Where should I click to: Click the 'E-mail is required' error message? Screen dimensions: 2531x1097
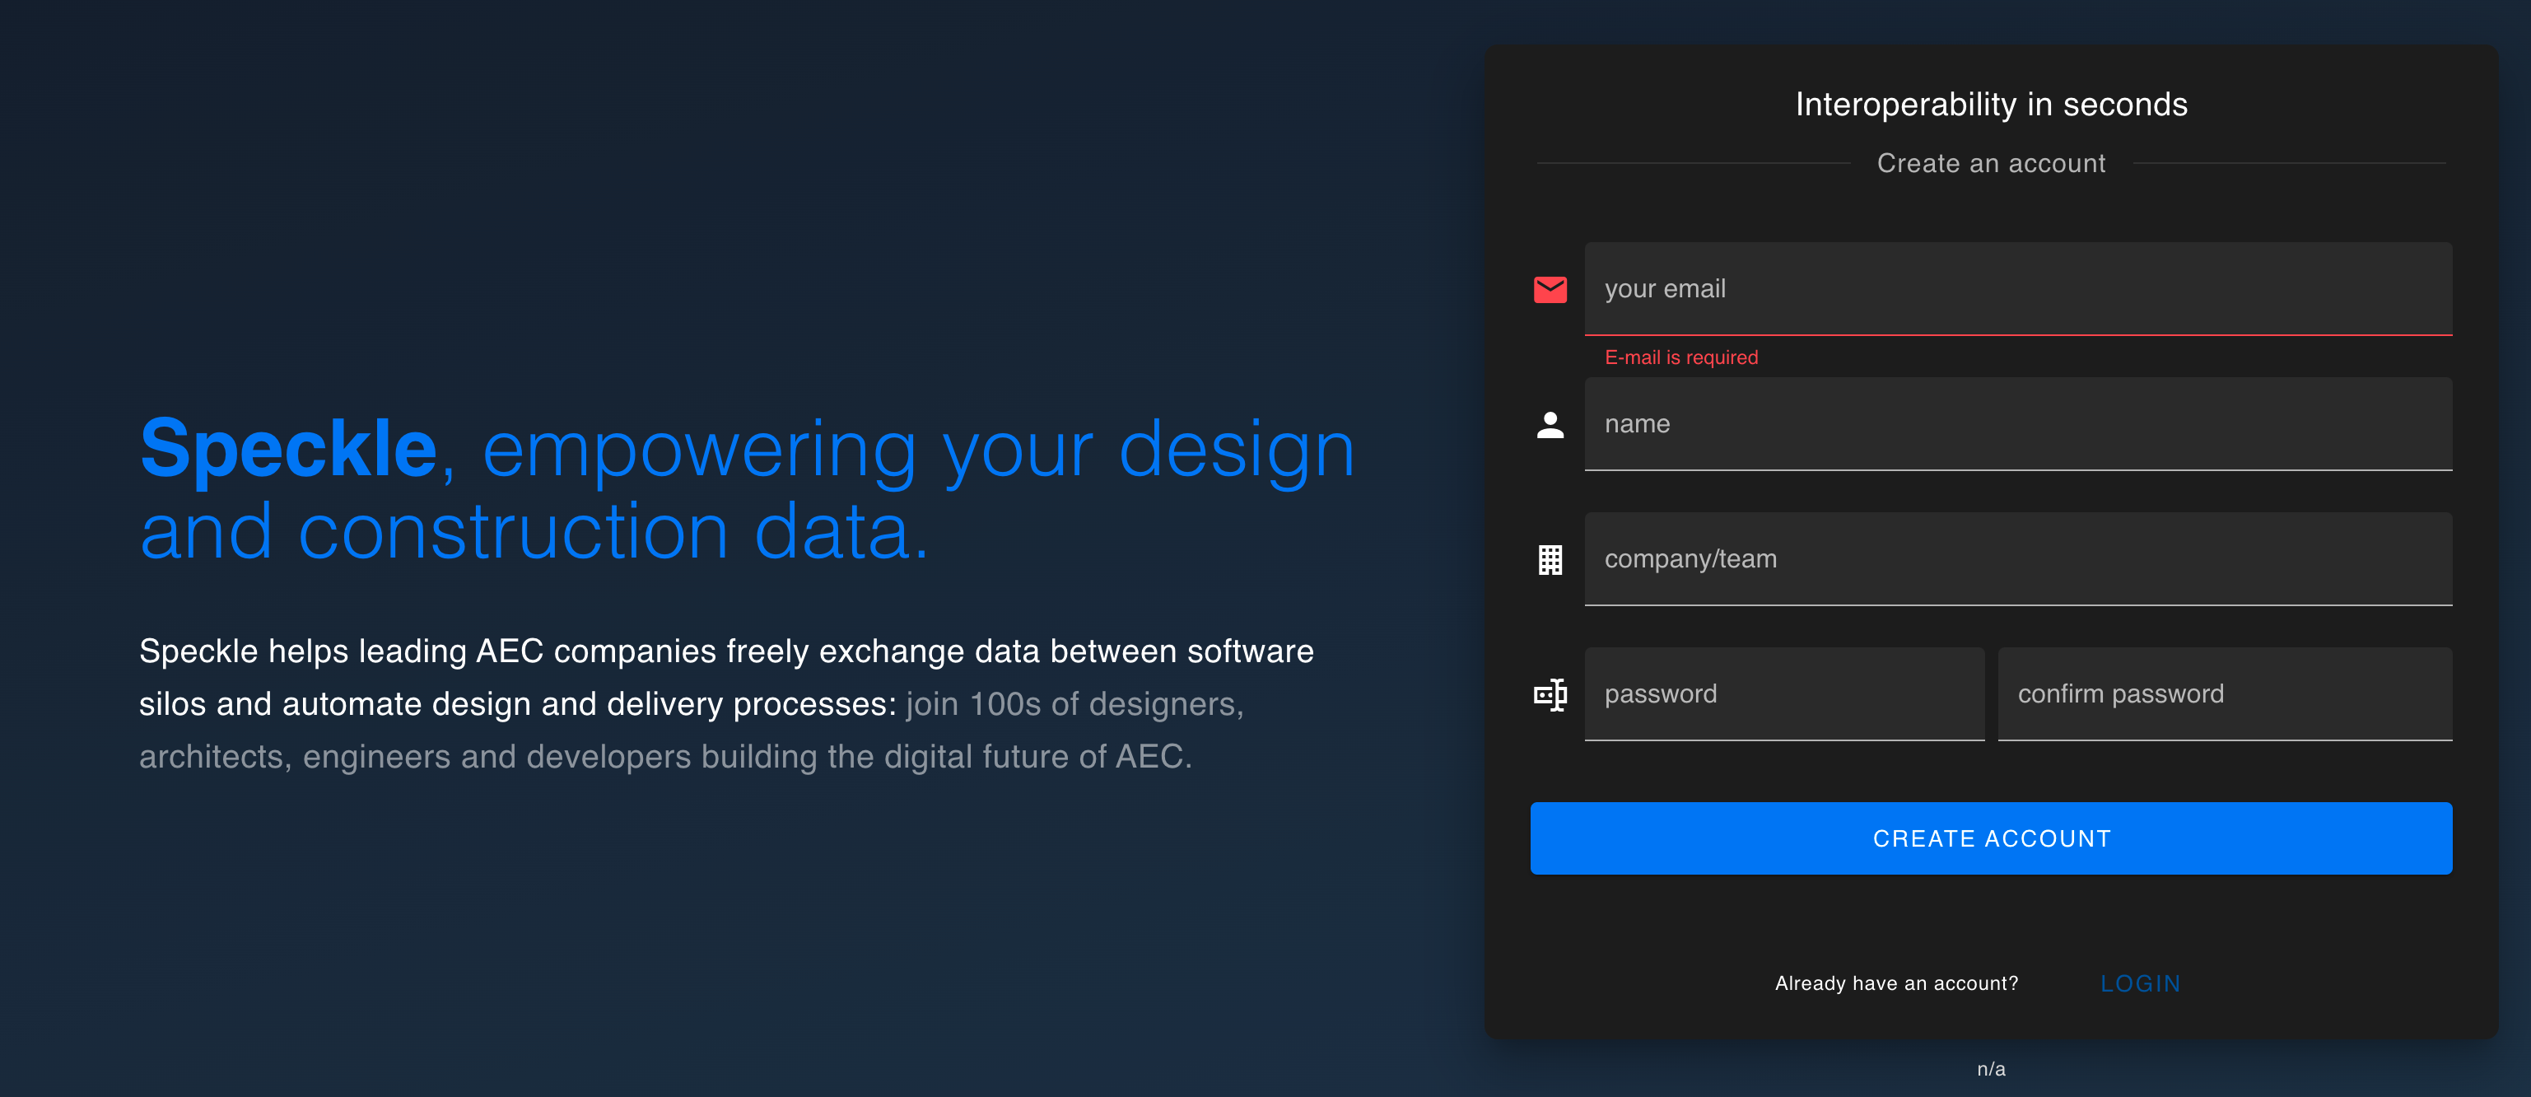[x=1680, y=357]
